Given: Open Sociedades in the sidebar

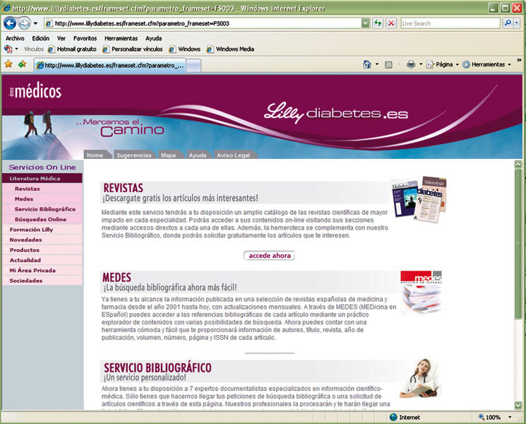Looking at the screenshot, I should (42, 281).
